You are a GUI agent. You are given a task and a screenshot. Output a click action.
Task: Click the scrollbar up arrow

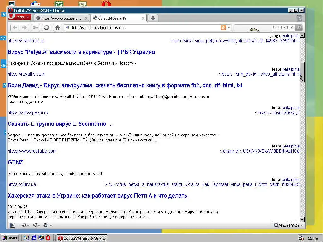pyautogui.click(x=302, y=35)
